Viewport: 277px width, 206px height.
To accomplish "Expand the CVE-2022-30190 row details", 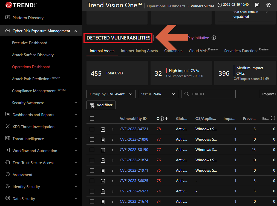I will point(112,150).
